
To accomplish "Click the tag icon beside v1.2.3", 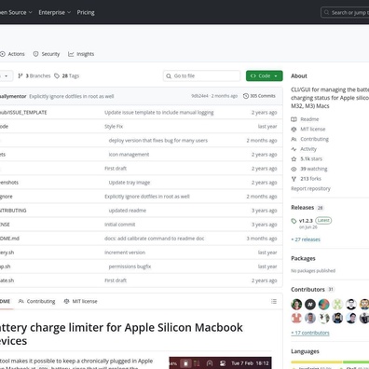I will [x=294, y=221].
